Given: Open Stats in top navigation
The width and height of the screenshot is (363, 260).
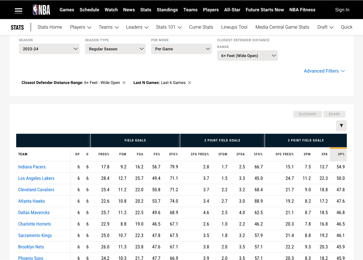Looking at the screenshot, I should coord(146,10).
